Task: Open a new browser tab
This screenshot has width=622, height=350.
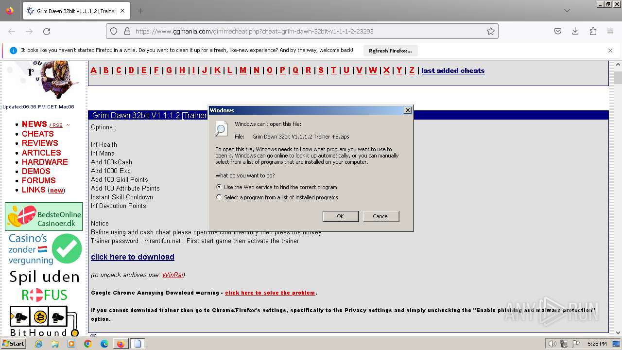Action: point(140,11)
